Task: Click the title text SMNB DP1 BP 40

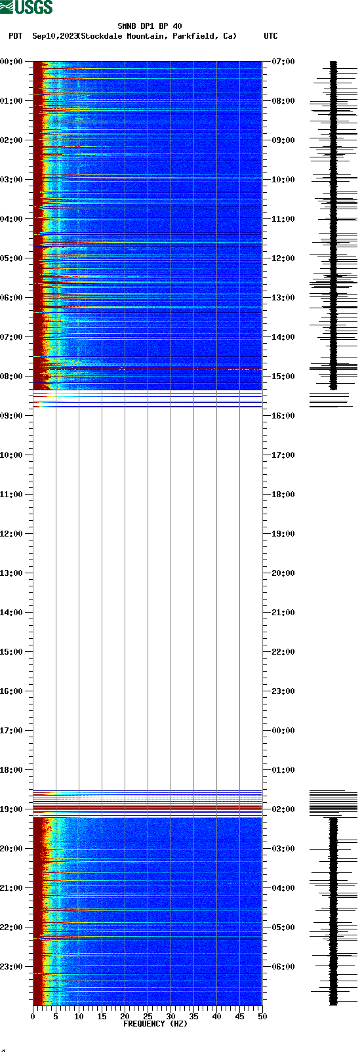Action: [150, 27]
